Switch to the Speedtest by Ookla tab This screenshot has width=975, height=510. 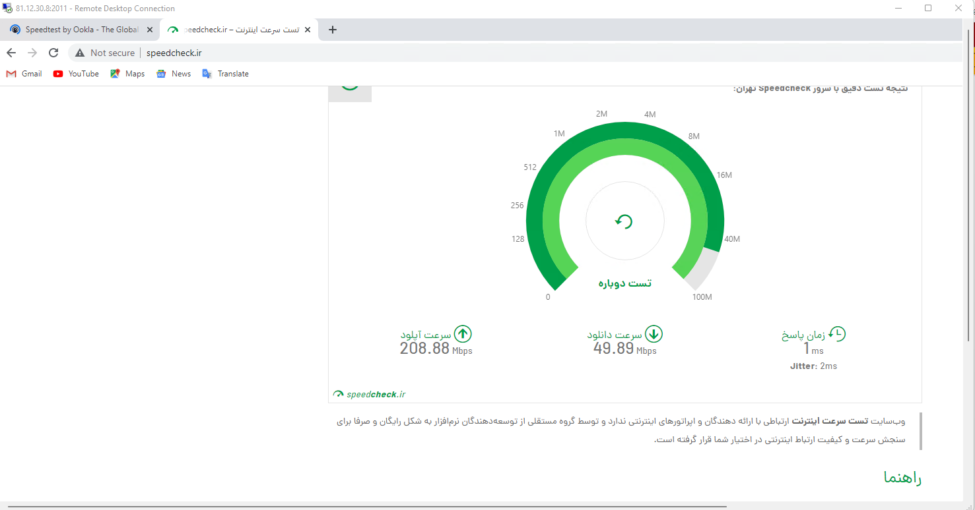[x=78, y=30]
